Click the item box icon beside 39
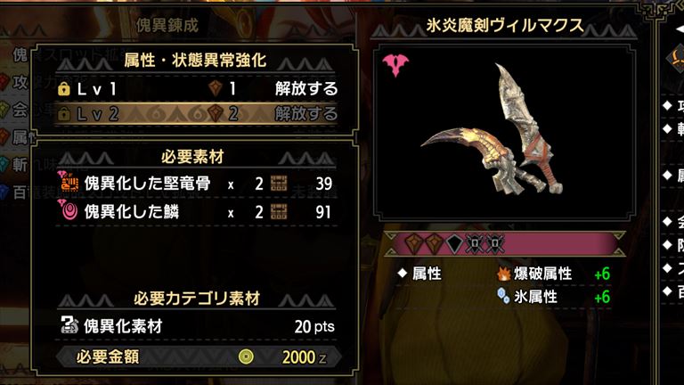Image resolution: width=684 pixels, height=385 pixels. click(279, 184)
